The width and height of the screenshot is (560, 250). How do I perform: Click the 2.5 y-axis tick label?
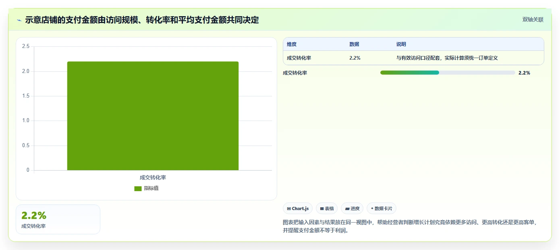coord(26,47)
